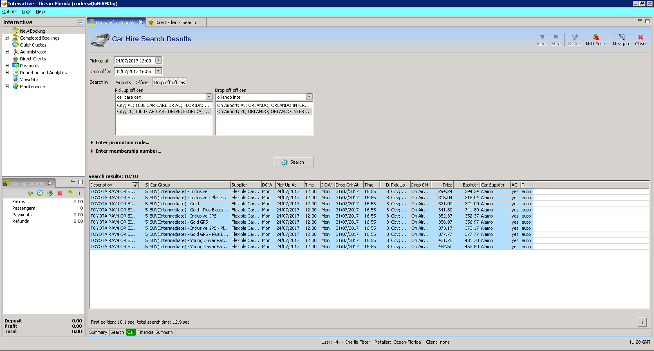Click the clock icon in Booking contents
This screenshot has width=654, height=351.
(40, 193)
